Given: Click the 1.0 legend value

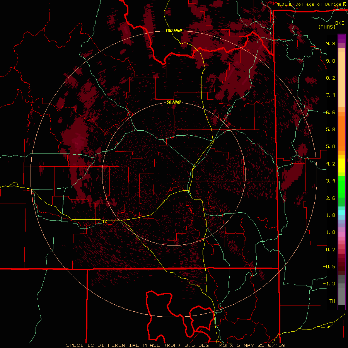Looking at the screenshot, I should [x=331, y=232].
